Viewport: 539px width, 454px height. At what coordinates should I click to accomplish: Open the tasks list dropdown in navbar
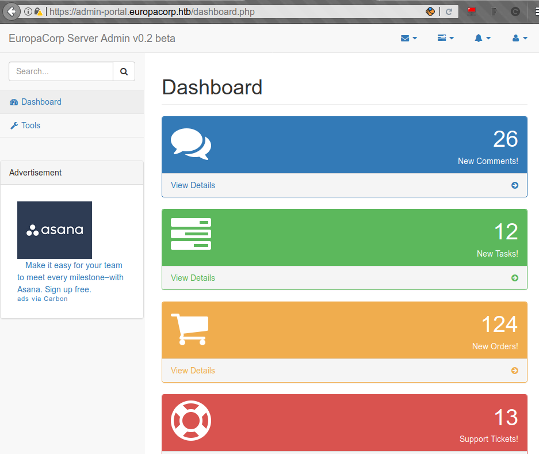(x=445, y=38)
